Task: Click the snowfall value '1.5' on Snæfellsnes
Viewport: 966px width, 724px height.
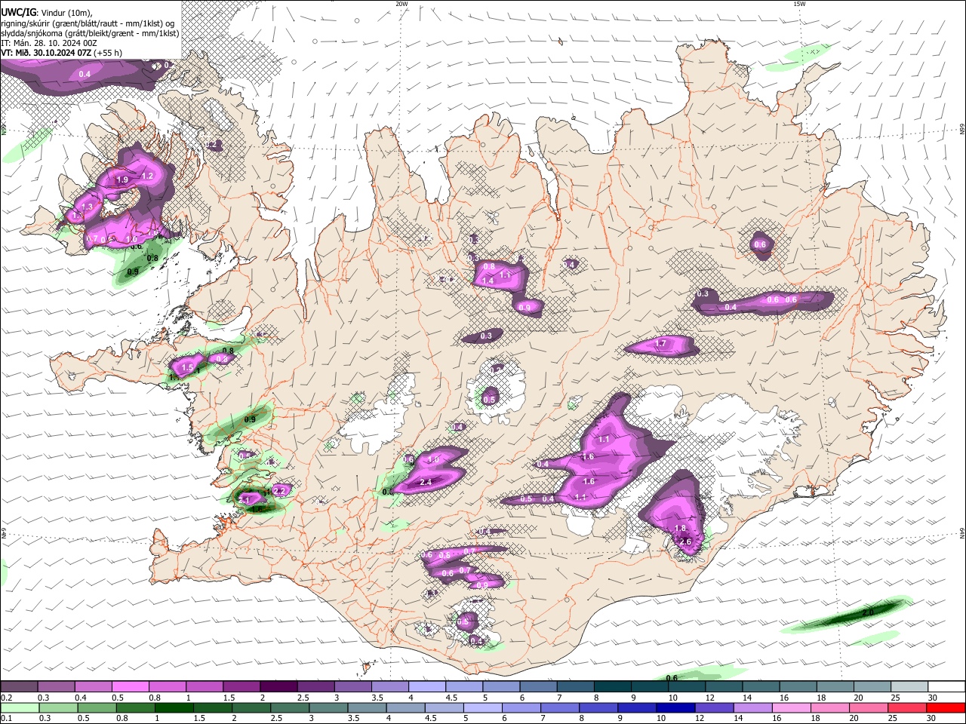Action: click(x=187, y=367)
